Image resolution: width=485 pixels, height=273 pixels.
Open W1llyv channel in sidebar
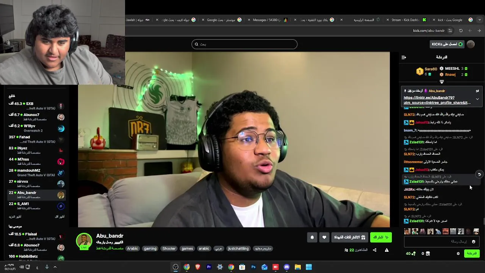[36, 128]
